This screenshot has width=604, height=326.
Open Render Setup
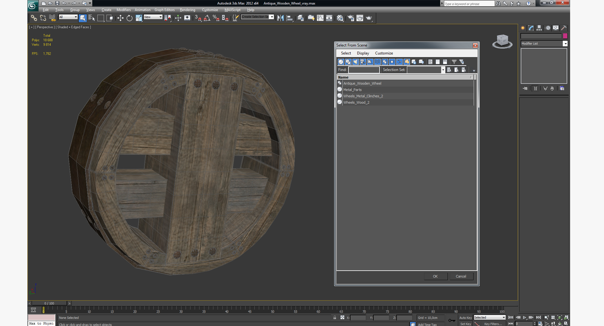351,18
